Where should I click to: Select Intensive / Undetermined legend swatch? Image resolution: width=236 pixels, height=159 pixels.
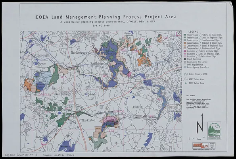coord(185,56)
